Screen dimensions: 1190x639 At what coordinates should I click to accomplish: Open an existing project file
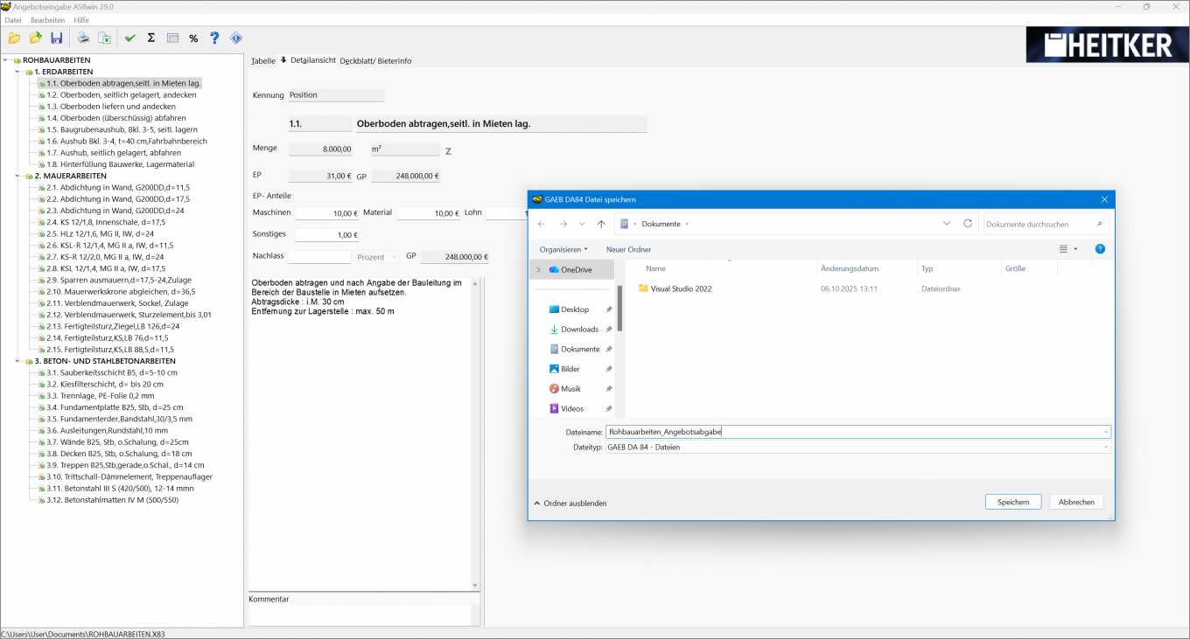[x=15, y=38]
